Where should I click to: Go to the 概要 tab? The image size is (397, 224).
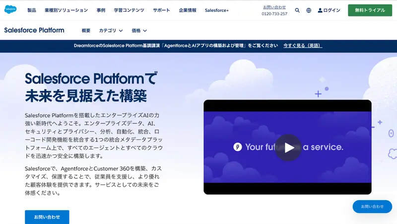86,31
